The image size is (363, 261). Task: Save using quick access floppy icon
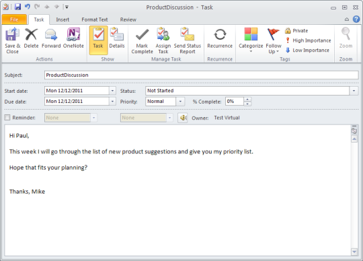click(x=17, y=7)
